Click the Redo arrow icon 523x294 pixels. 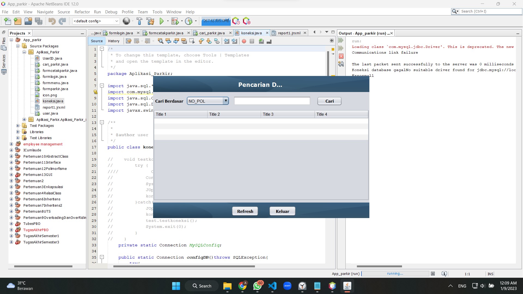pyautogui.click(x=62, y=21)
